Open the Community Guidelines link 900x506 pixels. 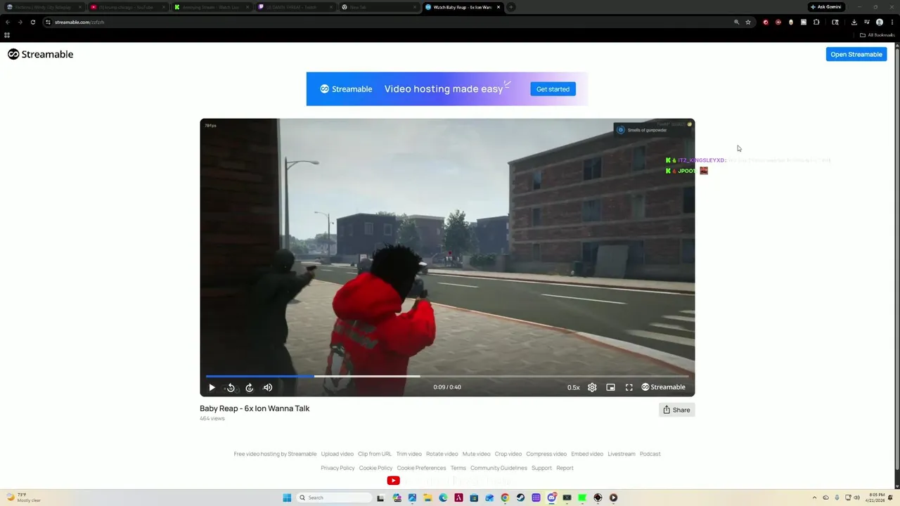pyautogui.click(x=499, y=468)
